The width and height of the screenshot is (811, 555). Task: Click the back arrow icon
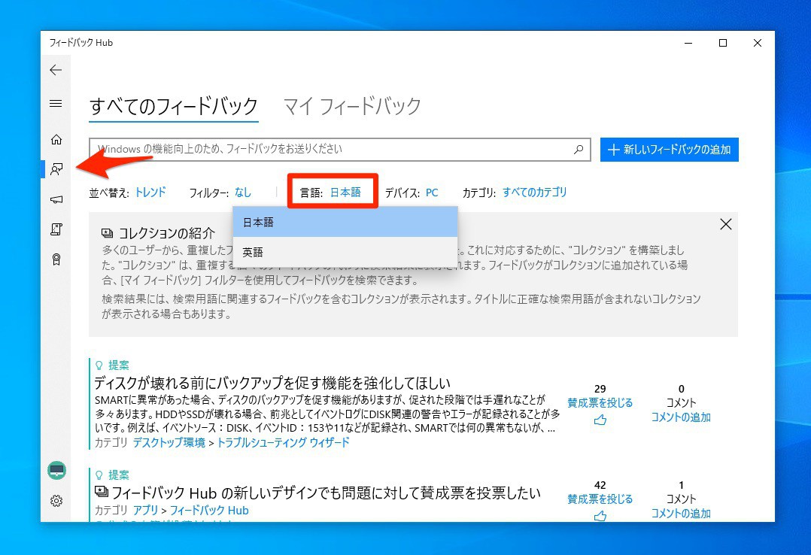56,70
